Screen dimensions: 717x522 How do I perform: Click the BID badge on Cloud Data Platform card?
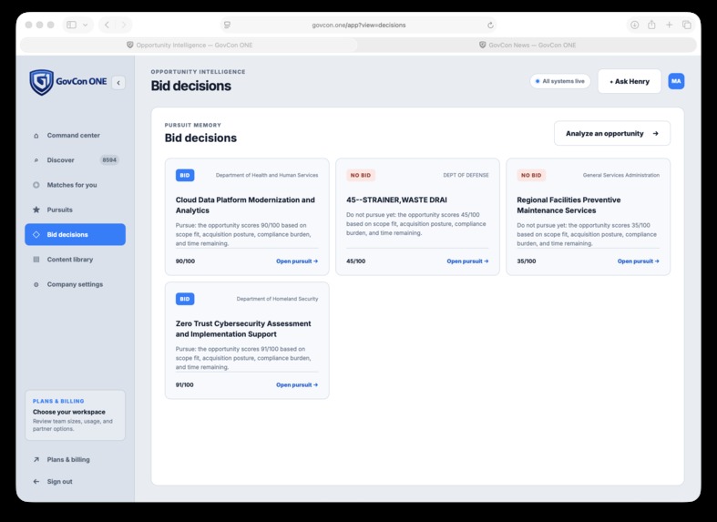[x=185, y=175]
